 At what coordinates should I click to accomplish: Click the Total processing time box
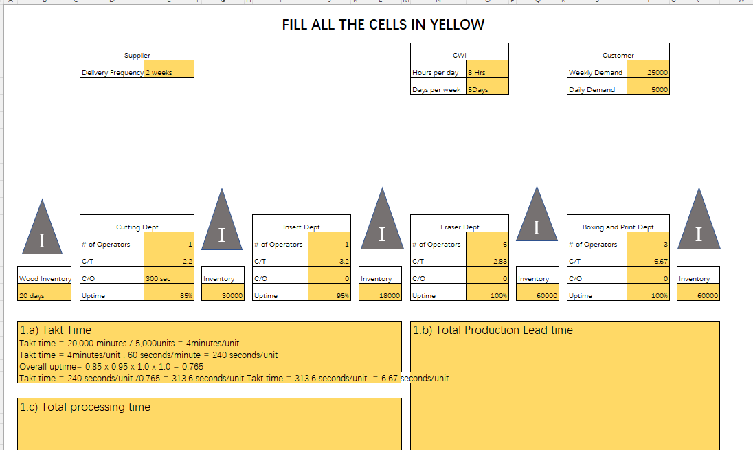click(208, 423)
